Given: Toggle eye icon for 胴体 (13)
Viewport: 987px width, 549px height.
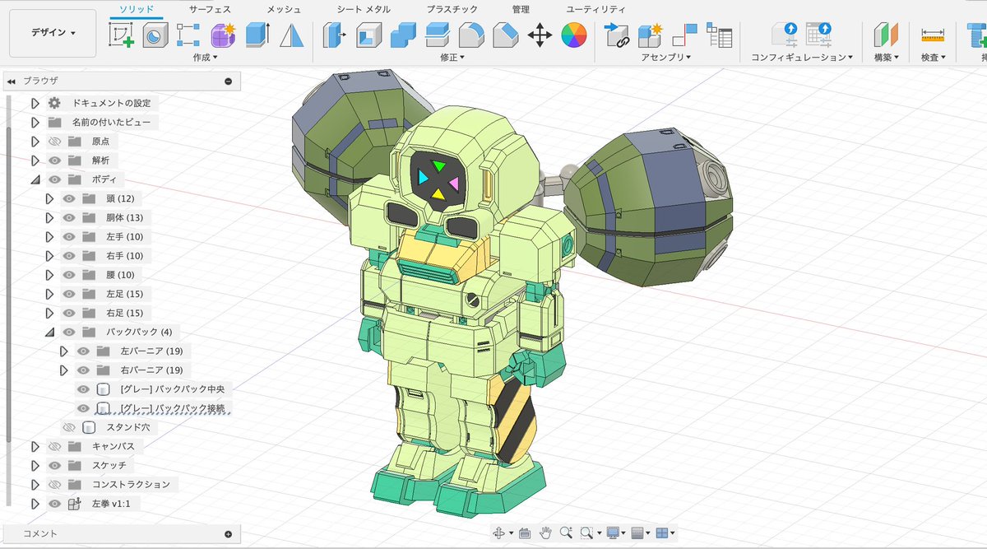Looking at the screenshot, I should pyautogui.click(x=69, y=217).
